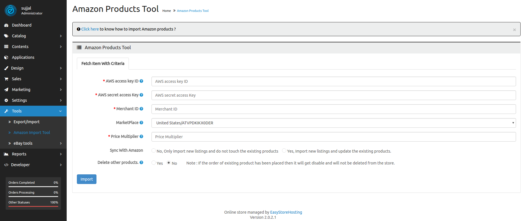
Task: Click the Marketing paper plane icon
Action: (6, 90)
